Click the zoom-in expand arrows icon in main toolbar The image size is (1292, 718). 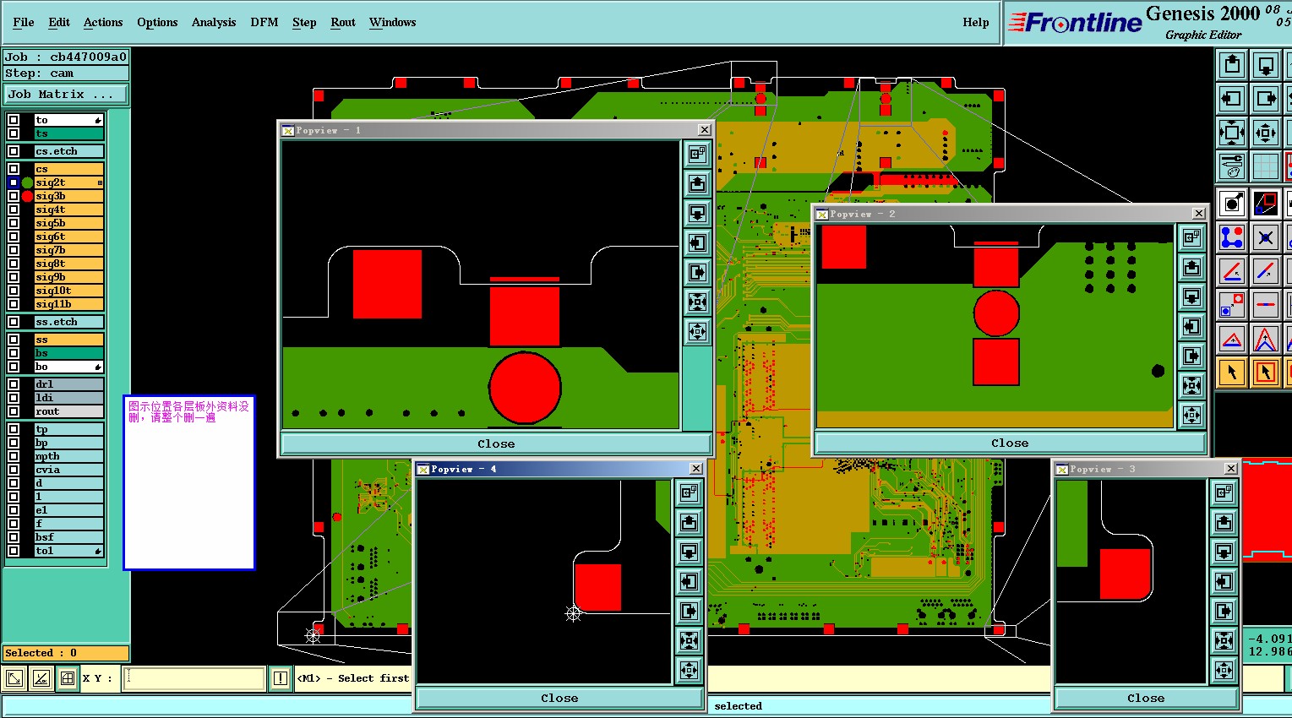1232,133
